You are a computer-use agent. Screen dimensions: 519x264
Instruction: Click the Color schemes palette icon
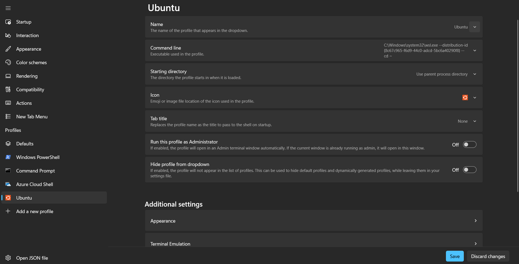8,63
